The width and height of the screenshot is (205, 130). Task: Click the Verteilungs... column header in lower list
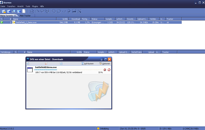coord(7,52)
